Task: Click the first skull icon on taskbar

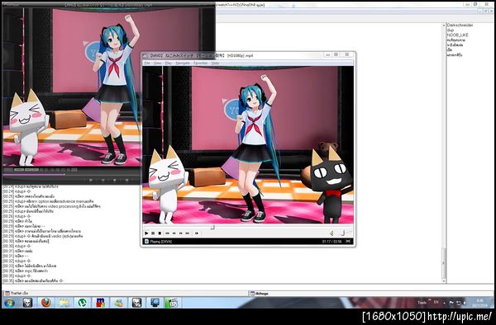Action: [x=28, y=303]
